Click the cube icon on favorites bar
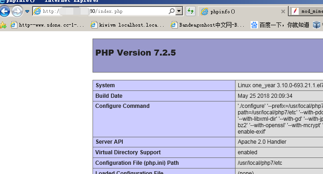This screenshot has height=174, width=323. coord(317,25)
